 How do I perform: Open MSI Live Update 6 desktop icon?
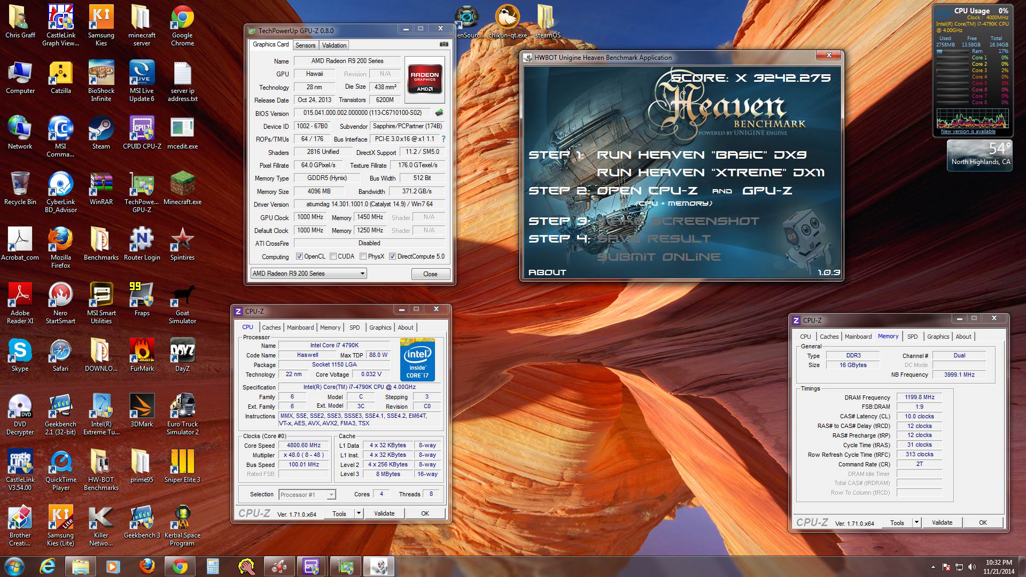(x=142, y=81)
